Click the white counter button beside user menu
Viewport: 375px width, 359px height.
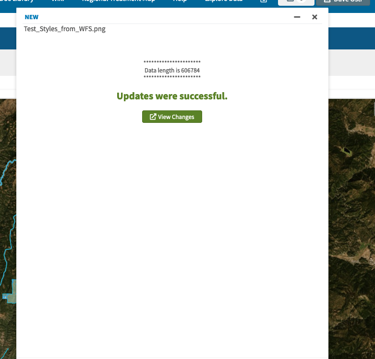(296, 2)
